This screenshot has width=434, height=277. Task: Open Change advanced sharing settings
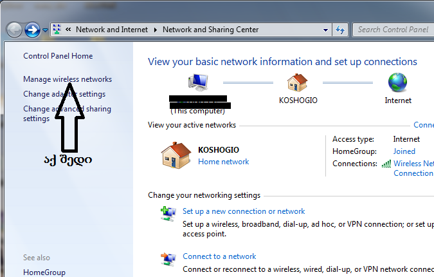67,113
